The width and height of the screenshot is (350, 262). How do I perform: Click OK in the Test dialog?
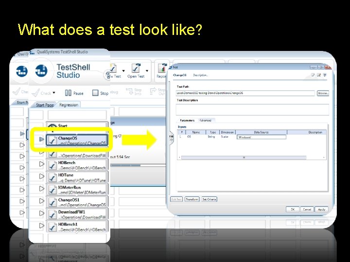click(x=293, y=210)
